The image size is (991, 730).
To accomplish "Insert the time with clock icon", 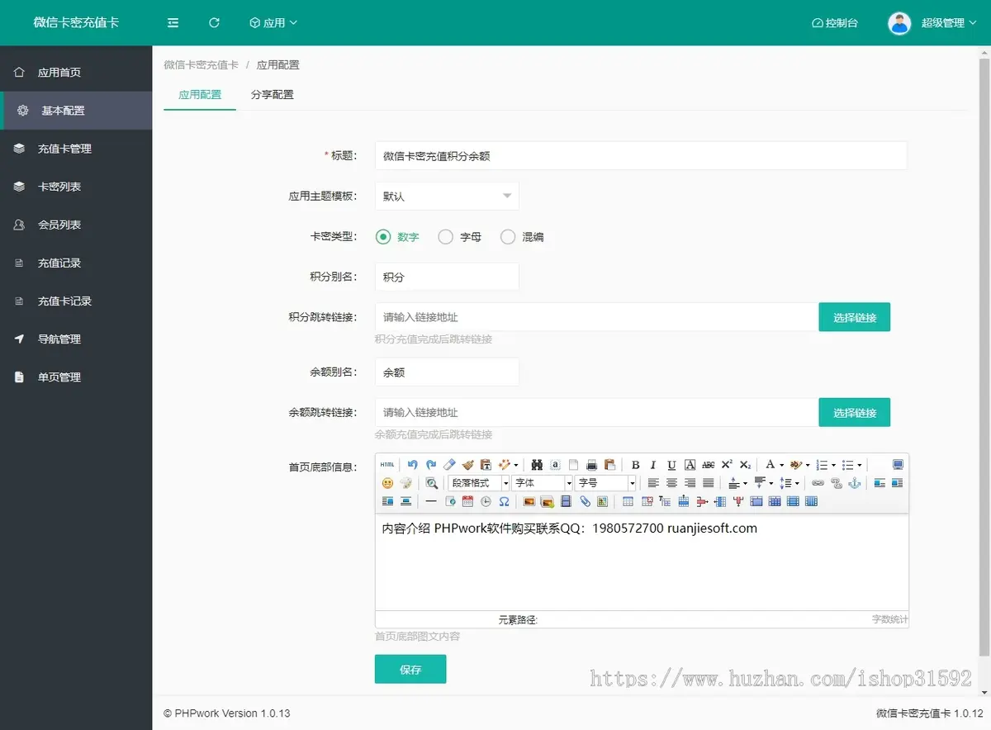I will 486,501.
